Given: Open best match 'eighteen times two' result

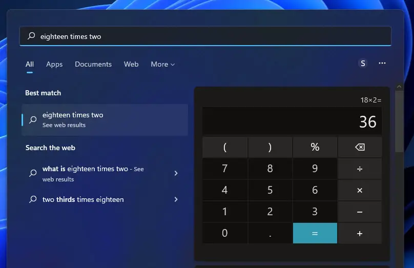Looking at the screenshot, I should tap(105, 120).
